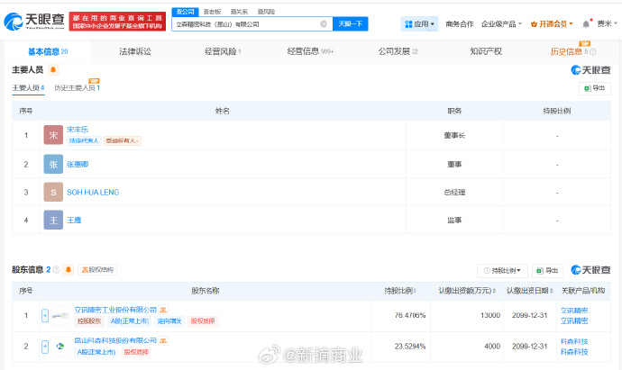
Task: Click the 天眼一下 search button
Action: point(351,24)
